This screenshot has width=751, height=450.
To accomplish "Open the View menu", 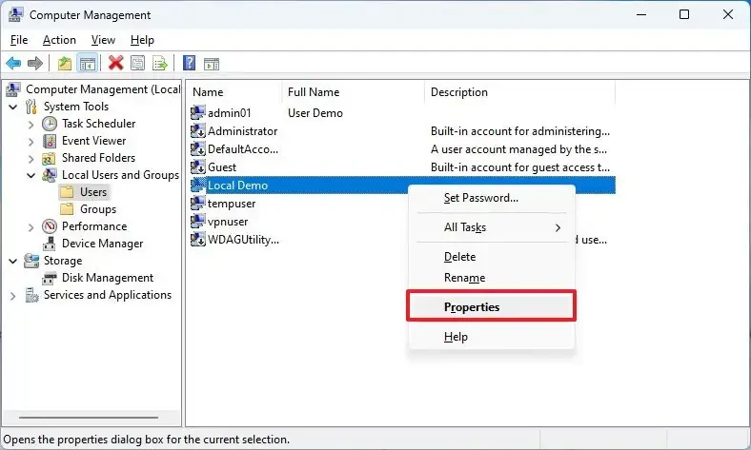I will point(103,40).
